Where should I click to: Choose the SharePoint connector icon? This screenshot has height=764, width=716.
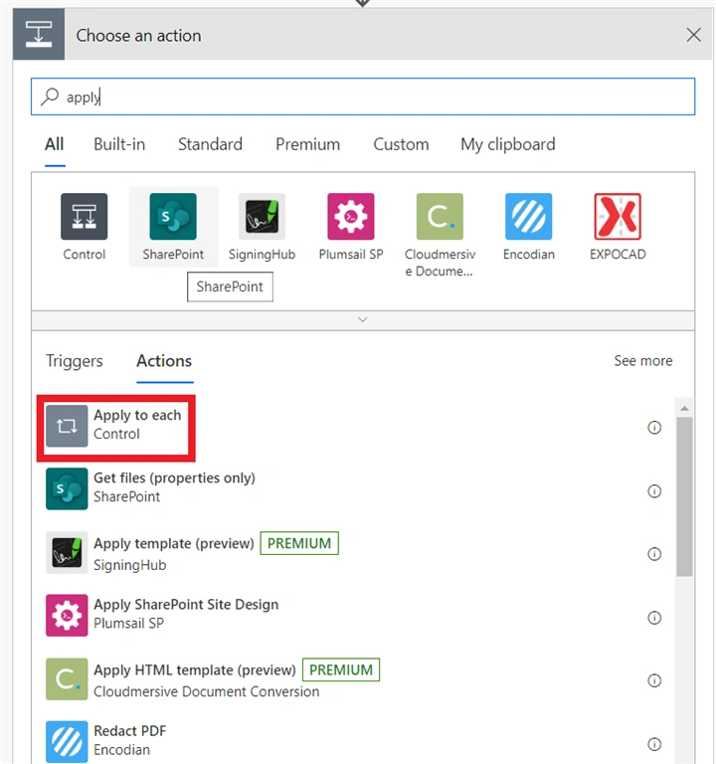(173, 216)
